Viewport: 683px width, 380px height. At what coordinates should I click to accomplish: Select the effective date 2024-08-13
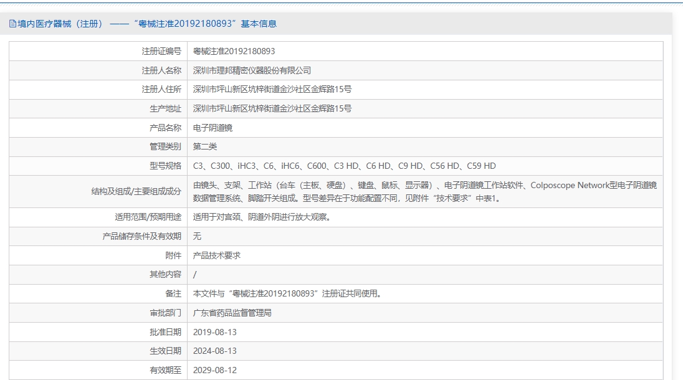(215, 351)
